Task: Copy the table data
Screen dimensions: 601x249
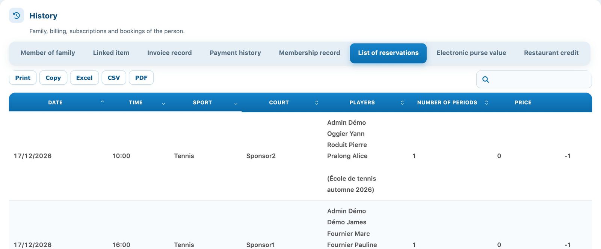Action: click(x=53, y=78)
